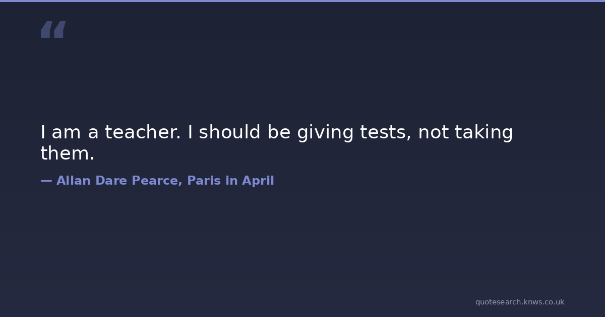Click the word "April" in the attribution
605x317 pixels.
(258, 181)
